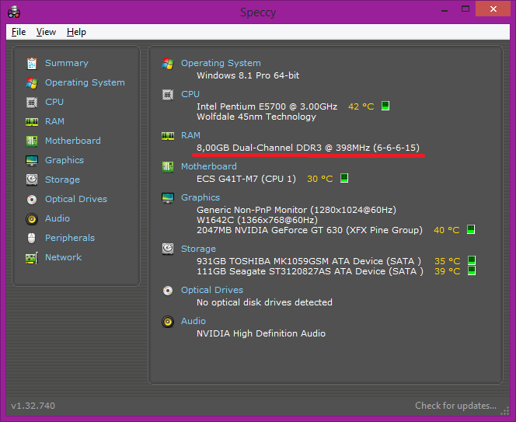This screenshot has height=422, width=516.
Task: Click Audio heading link in summary
Action: pos(193,321)
